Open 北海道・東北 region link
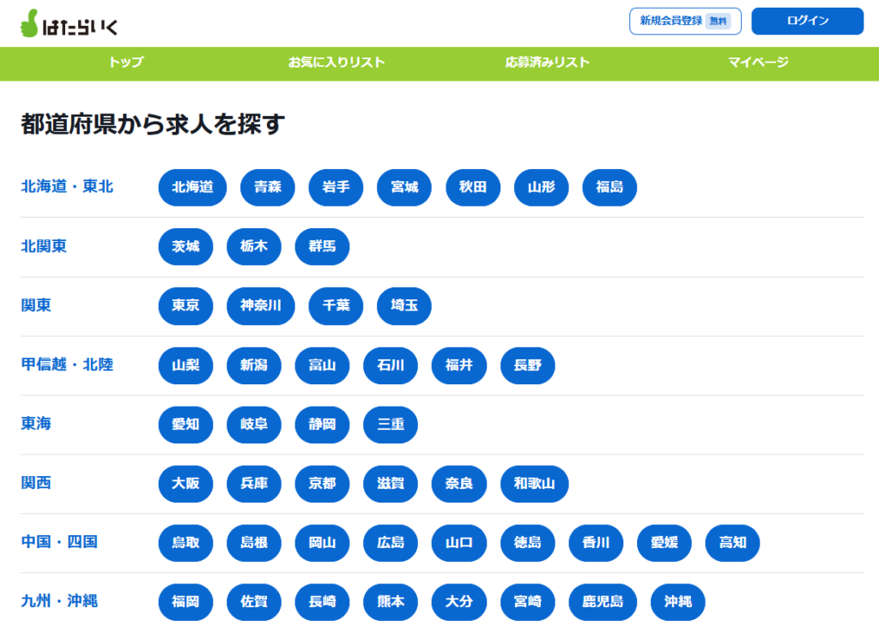Image resolution: width=879 pixels, height=633 pixels. tap(67, 186)
